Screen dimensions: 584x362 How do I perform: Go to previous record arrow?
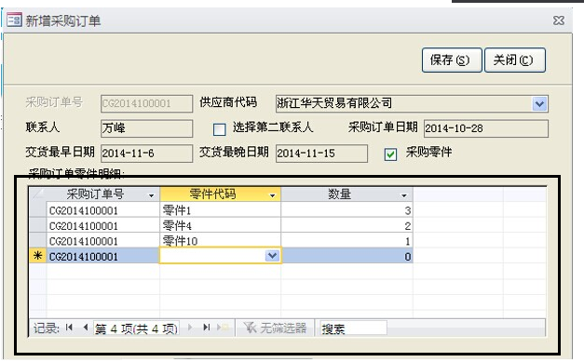86,328
